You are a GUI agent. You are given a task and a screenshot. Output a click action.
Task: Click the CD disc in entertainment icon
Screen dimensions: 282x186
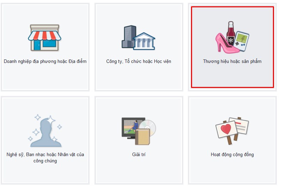click(x=148, y=127)
